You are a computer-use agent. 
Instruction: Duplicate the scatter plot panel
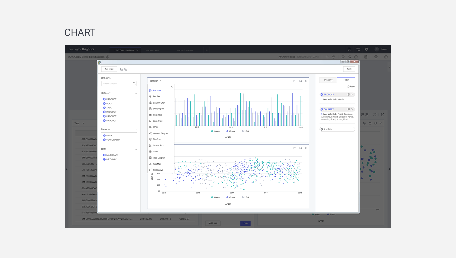point(300,148)
